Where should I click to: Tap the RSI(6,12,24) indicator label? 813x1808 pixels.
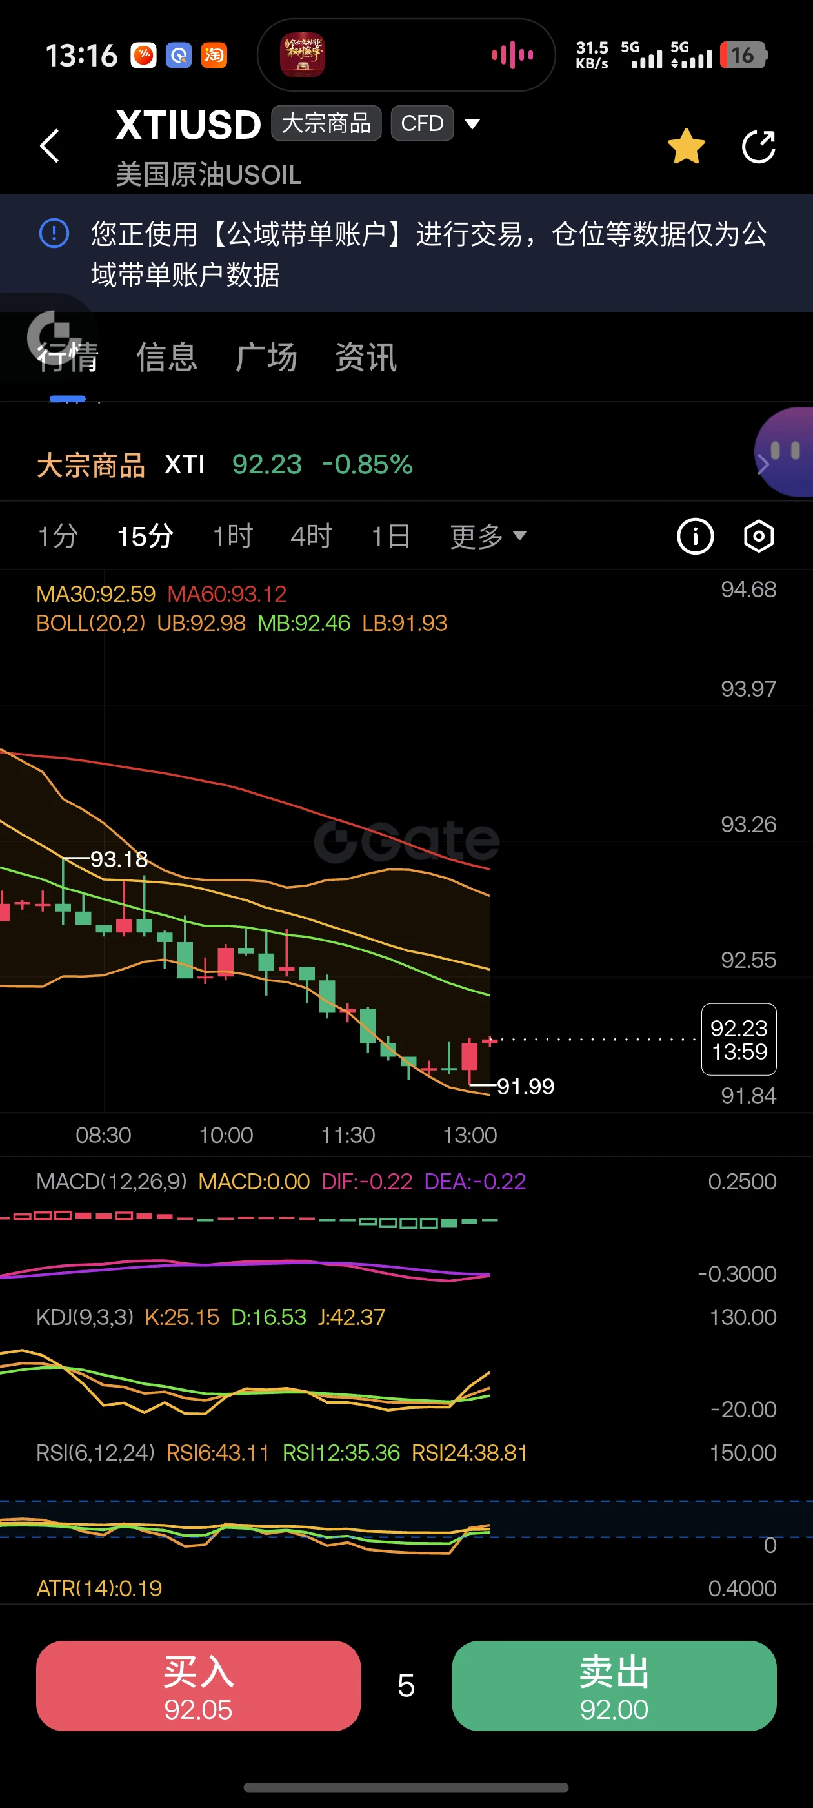pos(95,1453)
